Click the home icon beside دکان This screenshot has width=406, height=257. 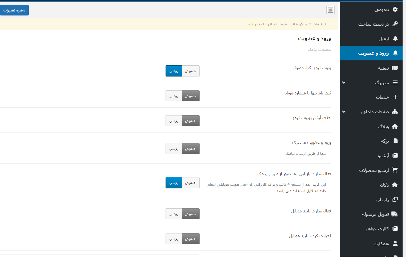pos(395,185)
